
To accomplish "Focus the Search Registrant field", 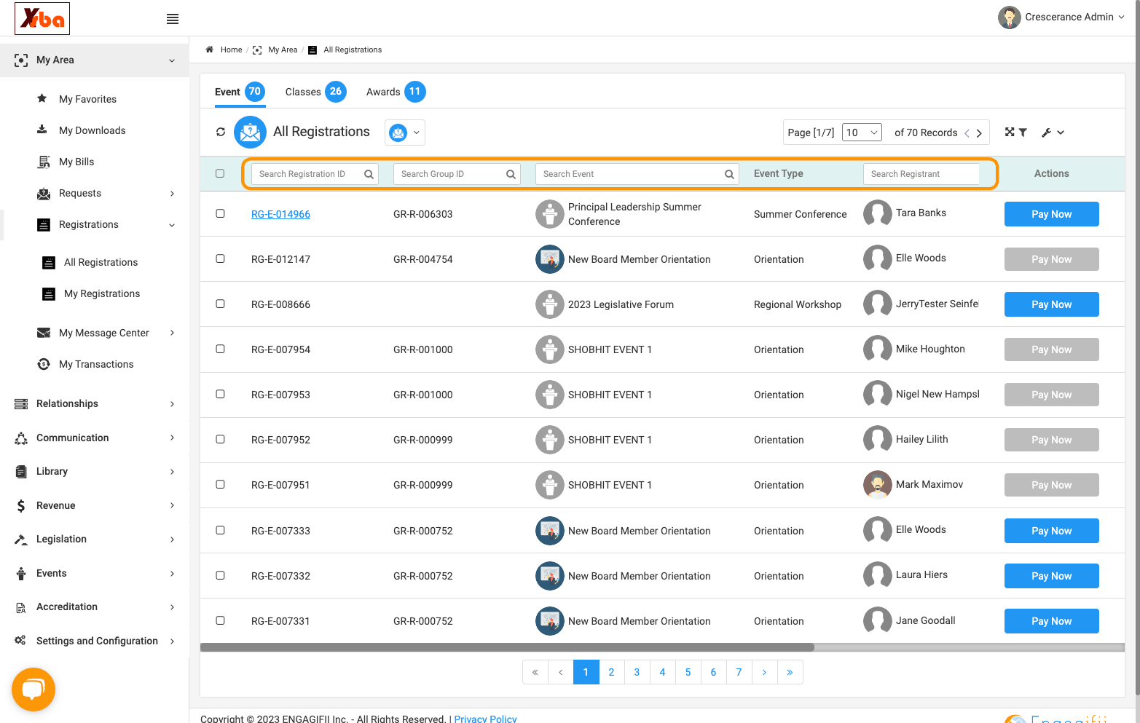I will (x=921, y=174).
